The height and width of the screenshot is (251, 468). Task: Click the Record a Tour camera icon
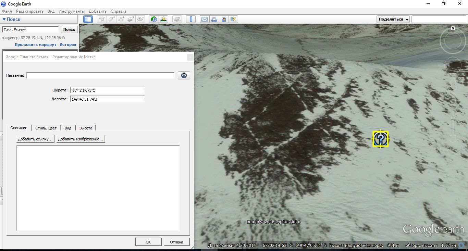pos(140,19)
